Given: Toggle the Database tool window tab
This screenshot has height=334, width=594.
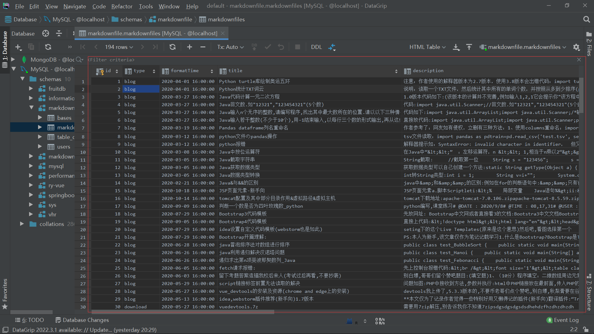Looking at the screenshot, I should tap(5, 50).
